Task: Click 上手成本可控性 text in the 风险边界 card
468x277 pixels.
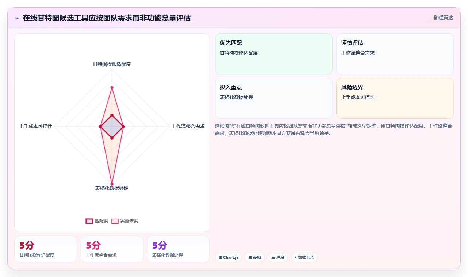Action: [358, 97]
